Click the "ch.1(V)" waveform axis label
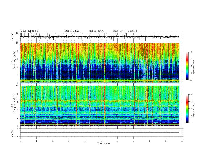205x158 pixels. [x=12, y=37]
